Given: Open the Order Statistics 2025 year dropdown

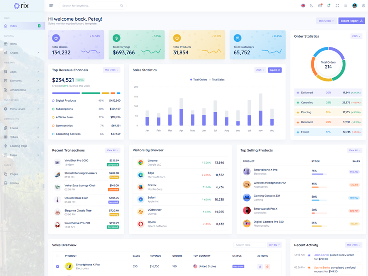Looking at the screenshot, I should click(356, 36).
